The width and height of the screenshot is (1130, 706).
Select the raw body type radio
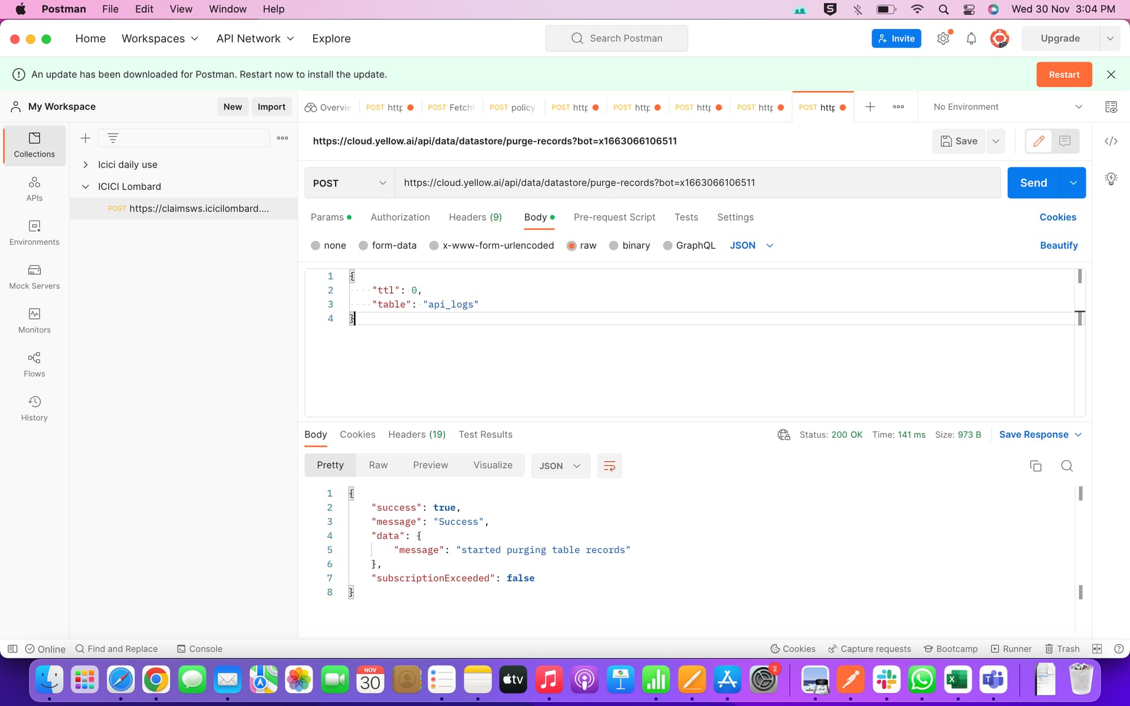(571, 245)
